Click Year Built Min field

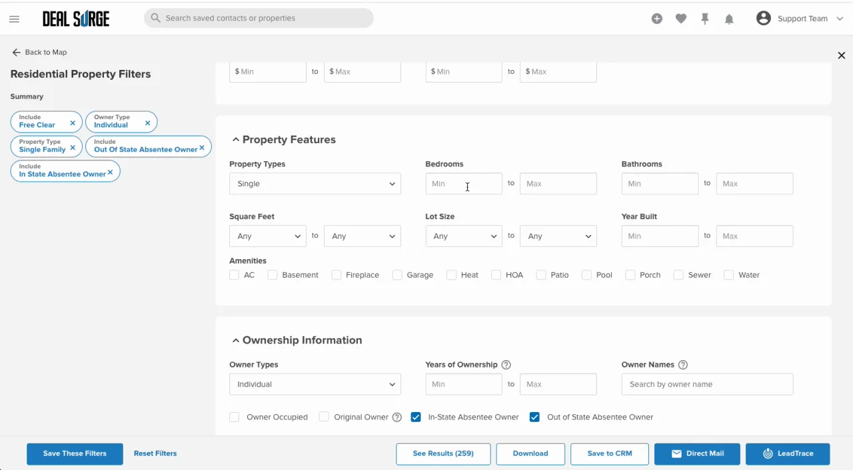click(x=660, y=236)
